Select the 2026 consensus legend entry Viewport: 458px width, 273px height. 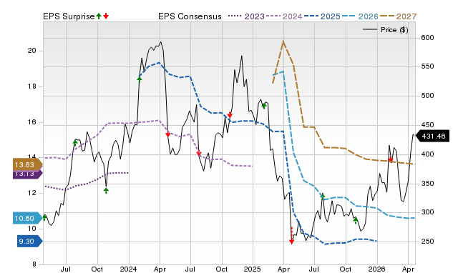click(x=360, y=16)
